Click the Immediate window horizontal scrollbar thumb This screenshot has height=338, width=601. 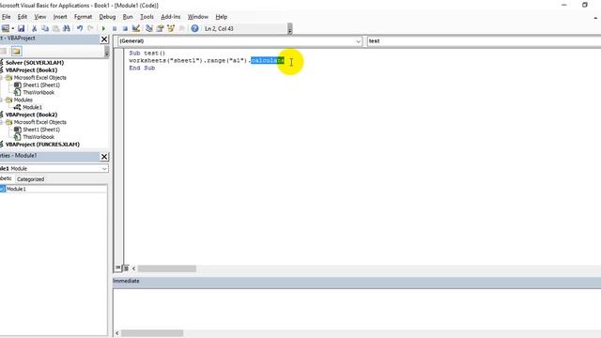(x=152, y=333)
